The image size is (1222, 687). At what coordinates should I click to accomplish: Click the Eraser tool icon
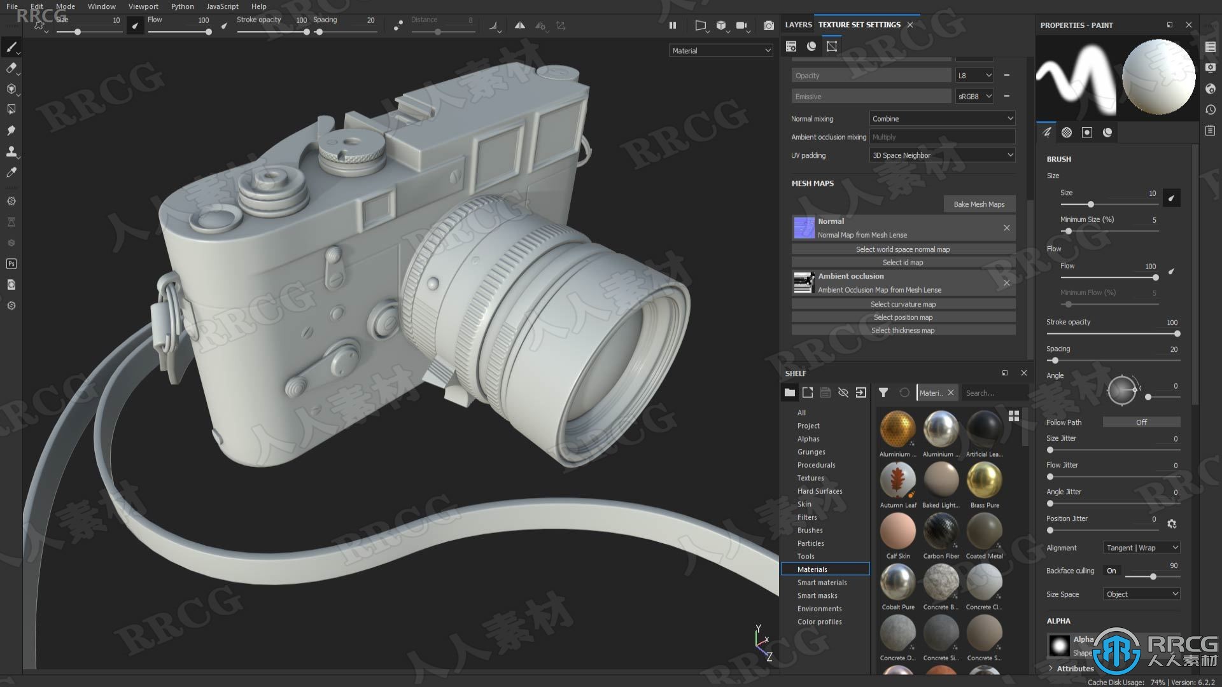(x=11, y=68)
